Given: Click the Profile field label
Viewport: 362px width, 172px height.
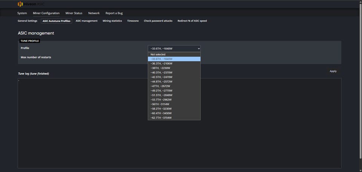Looking at the screenshot, I should click(25, 48).
